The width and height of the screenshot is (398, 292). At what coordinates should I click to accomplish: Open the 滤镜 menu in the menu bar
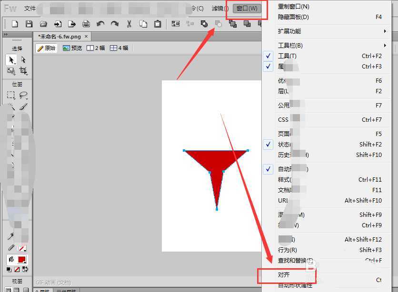point(218,9)
